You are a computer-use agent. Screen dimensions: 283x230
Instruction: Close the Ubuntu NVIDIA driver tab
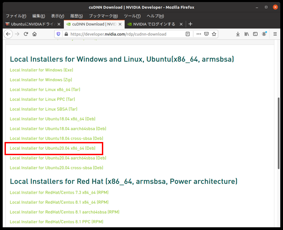pos(59,24)
